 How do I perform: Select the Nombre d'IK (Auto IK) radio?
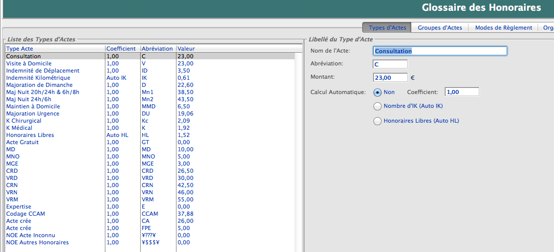[378, 106]
